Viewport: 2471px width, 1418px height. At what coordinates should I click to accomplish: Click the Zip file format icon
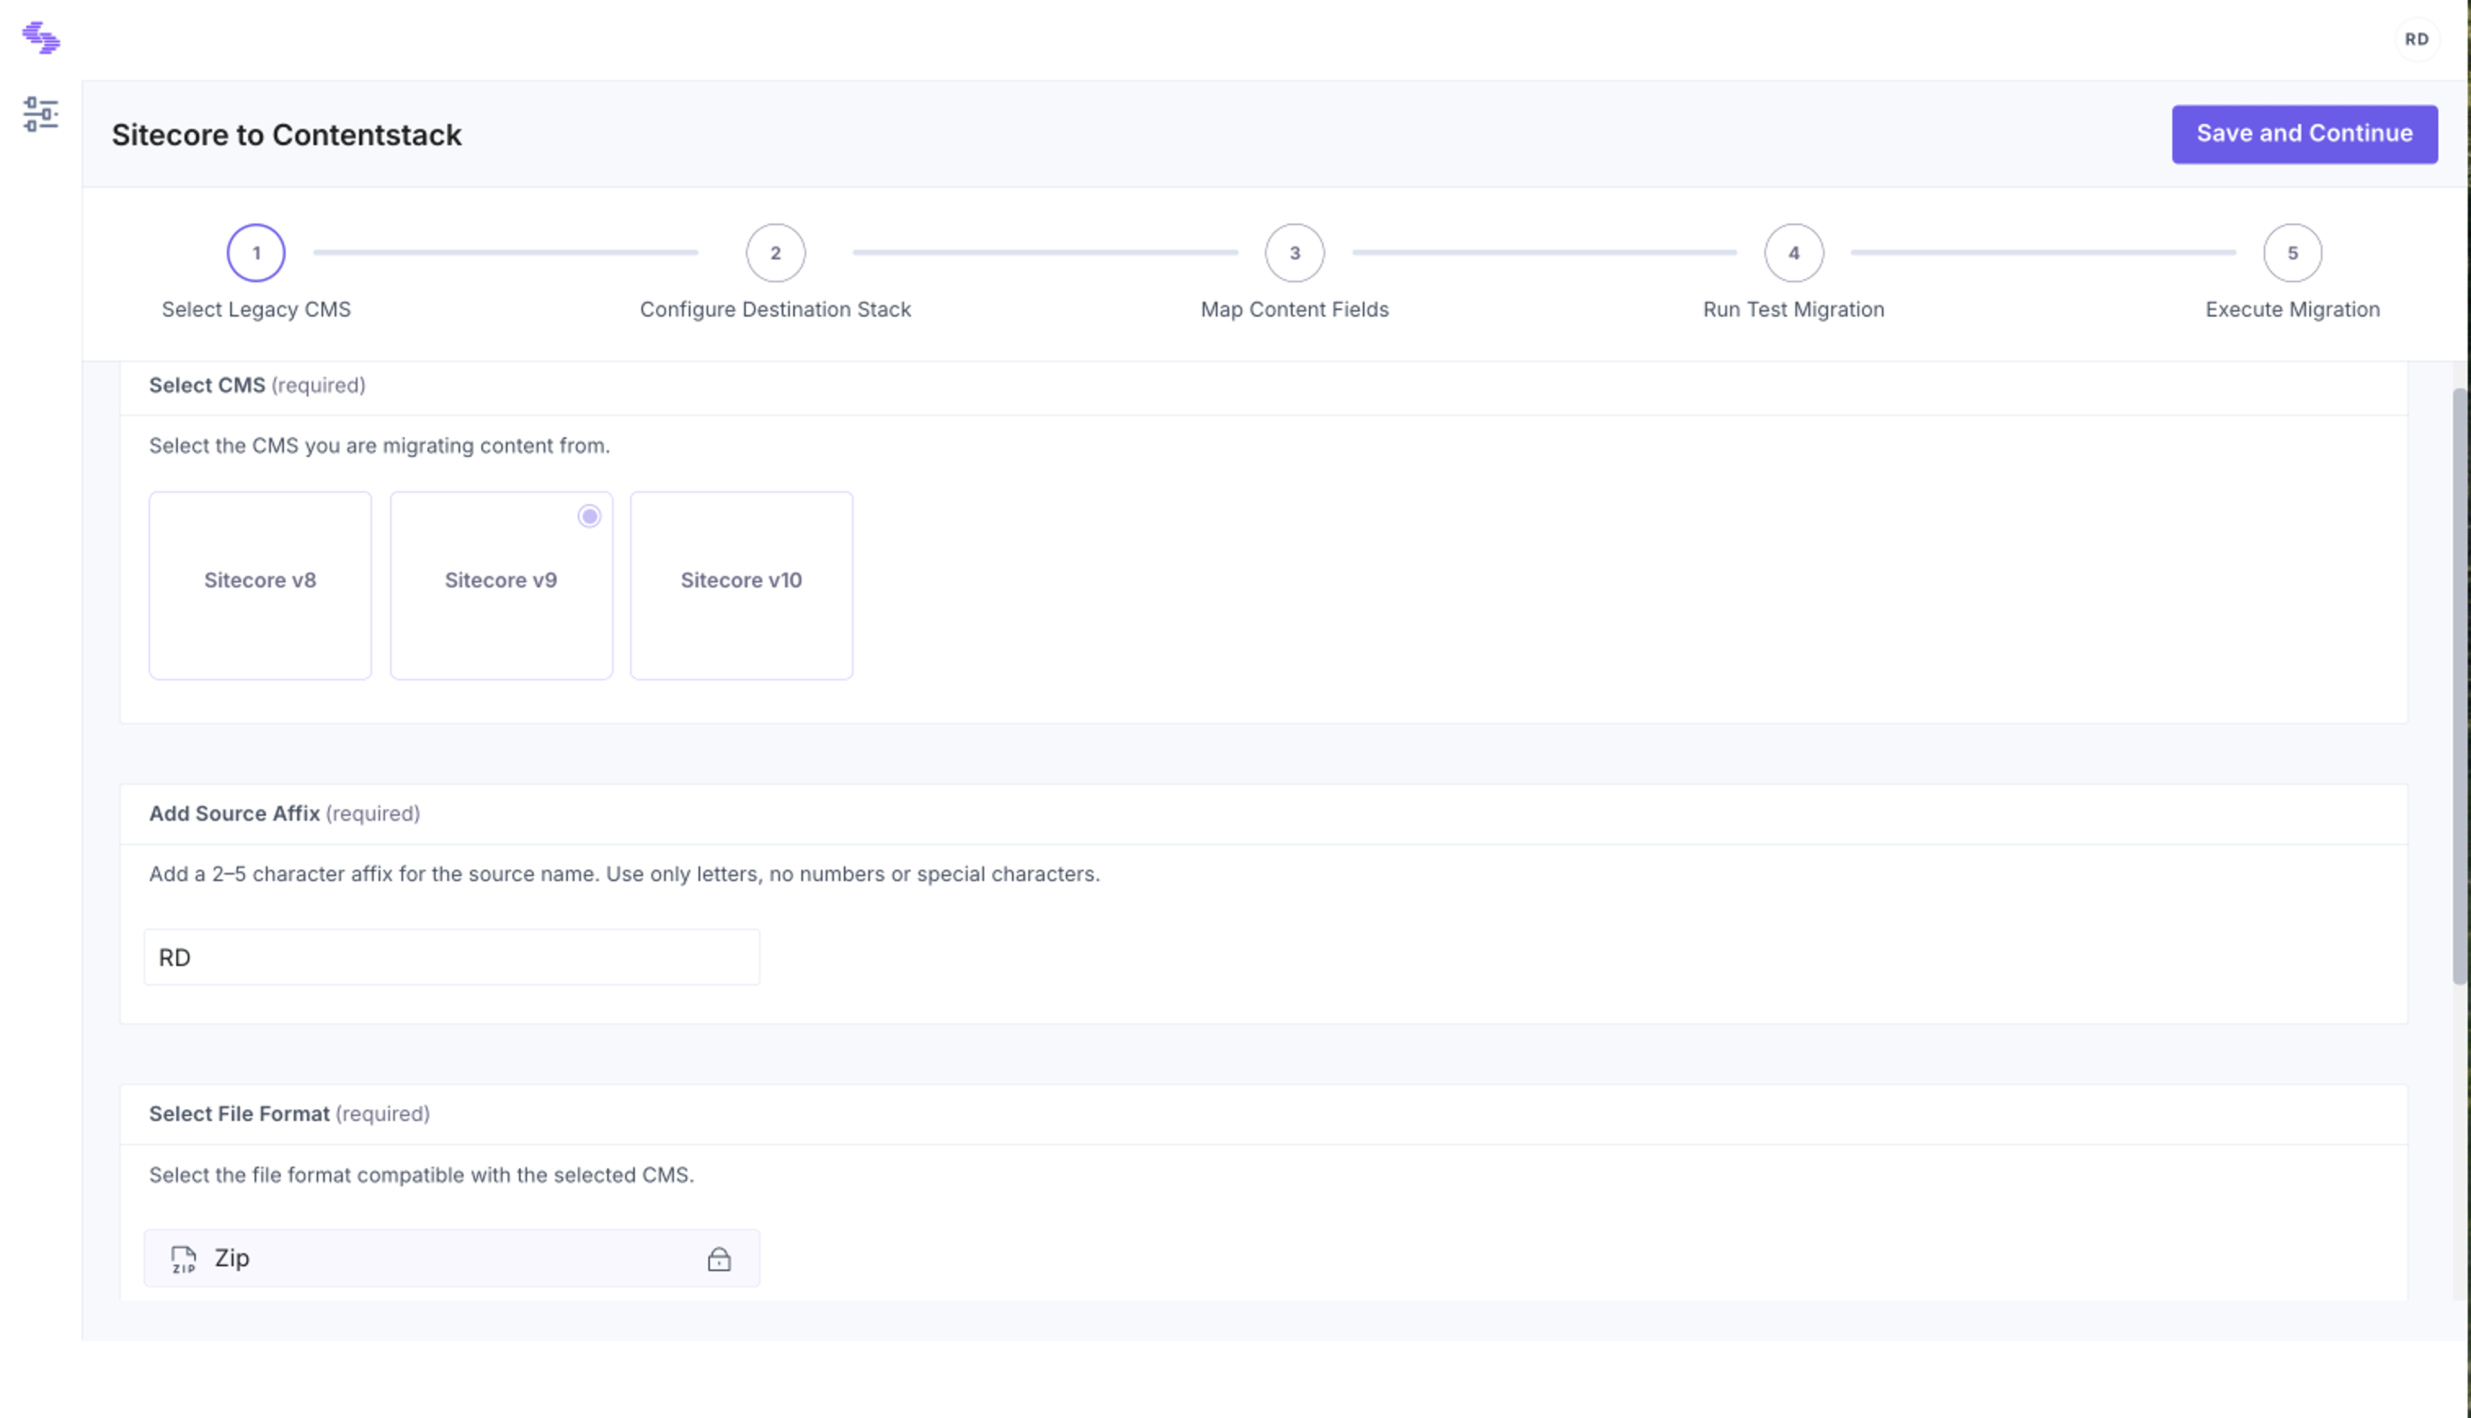[183, 1259]
